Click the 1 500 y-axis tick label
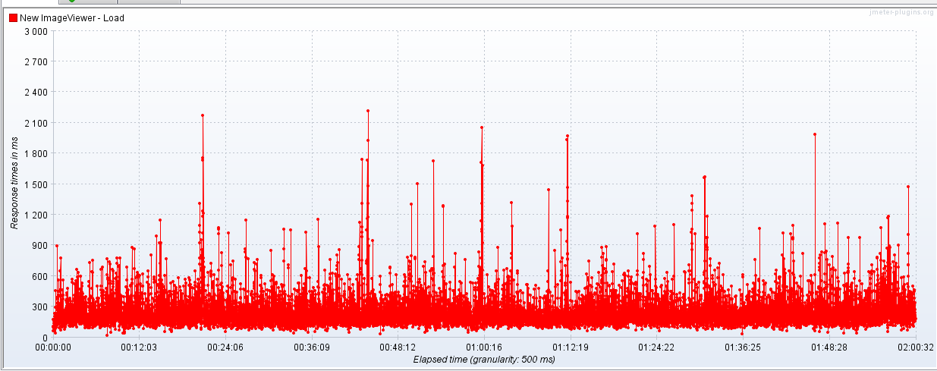This screenshot has width=937, height=371. coord(36,184)
